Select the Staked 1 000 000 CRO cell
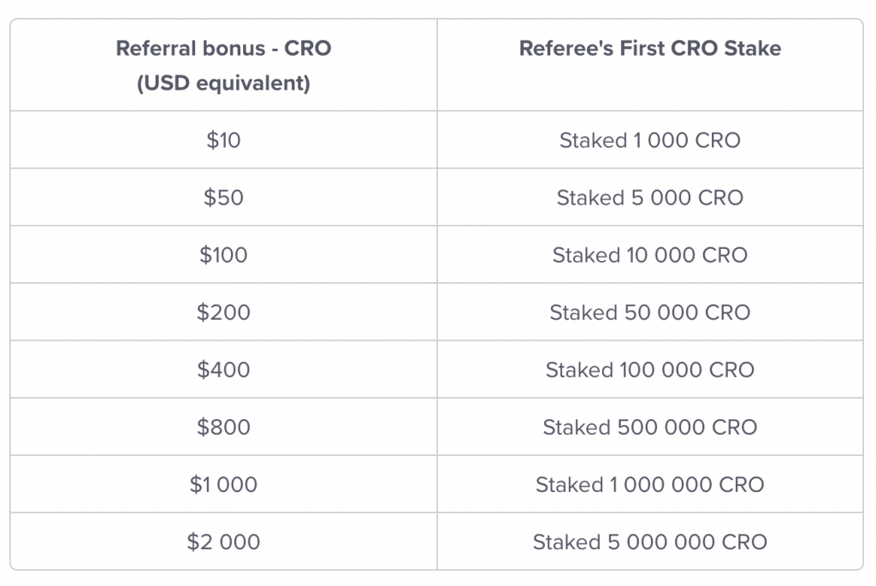Viewport: 876px width, 586px height. (650, 484)
